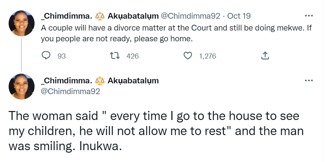Open the Oct 19 timestamp link
This screenshot has height=162, width=326.
pos(239,16)
